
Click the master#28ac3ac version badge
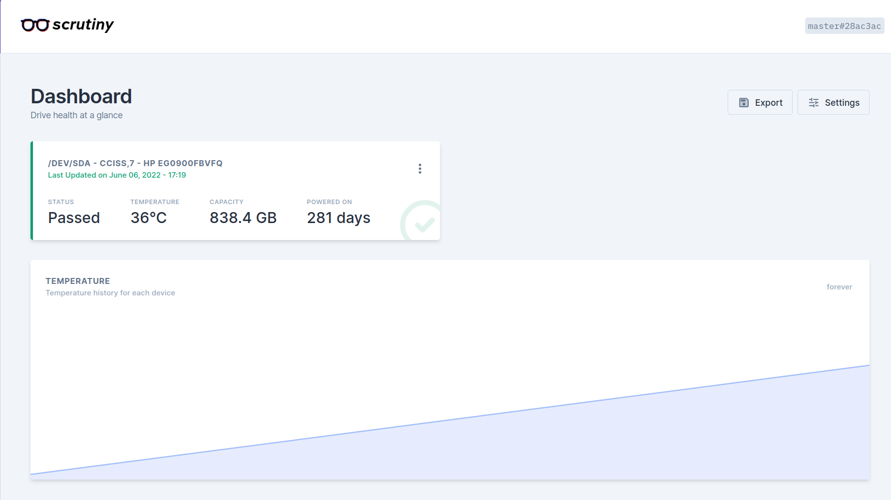pos(844,25)
